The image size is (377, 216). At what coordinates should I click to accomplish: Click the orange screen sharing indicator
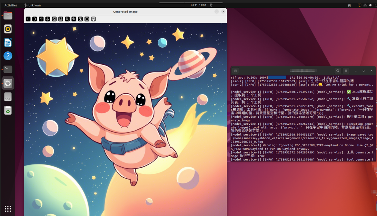360,5
